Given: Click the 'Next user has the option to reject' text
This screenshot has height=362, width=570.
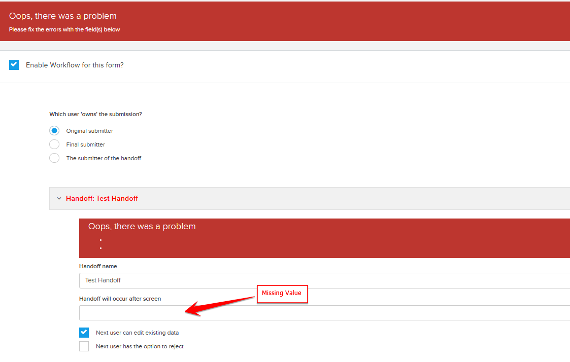Looking at the screenshot, I should (x=140, y=347).
